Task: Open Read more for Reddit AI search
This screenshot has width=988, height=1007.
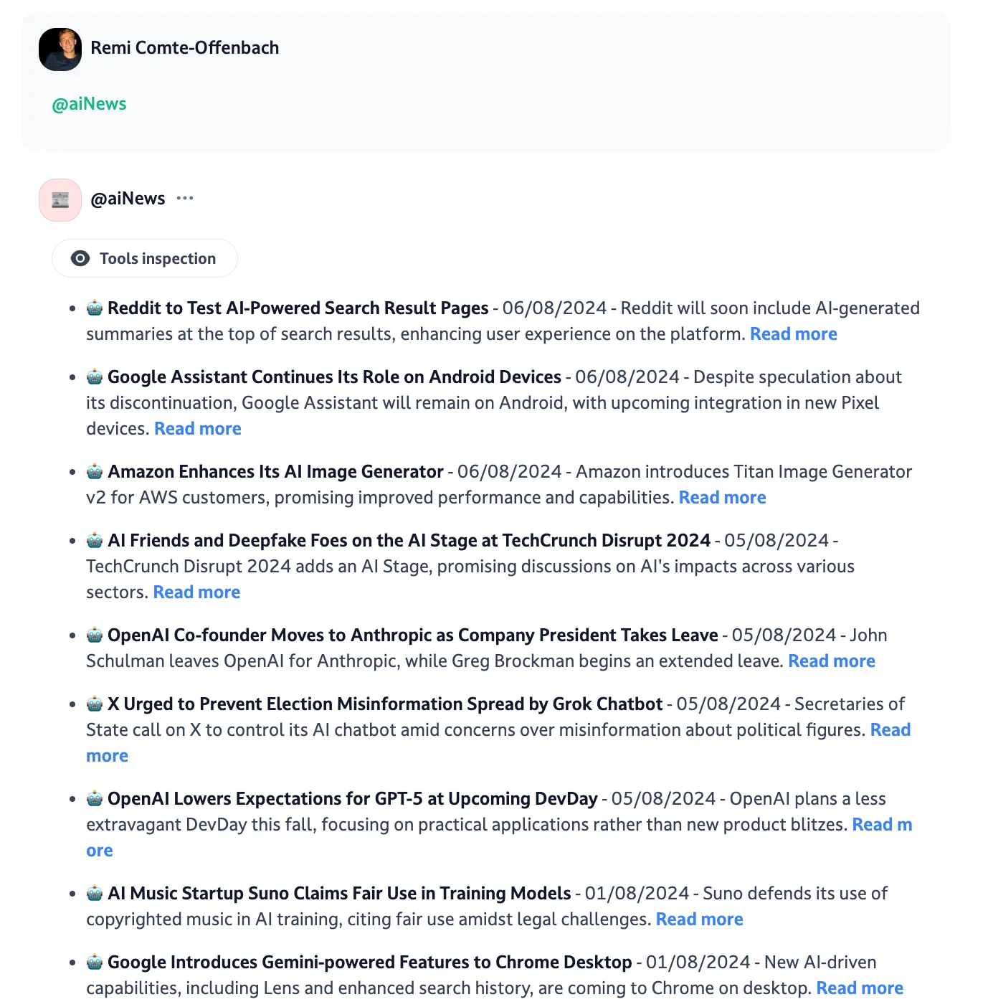Action: (x=794, y=334)
